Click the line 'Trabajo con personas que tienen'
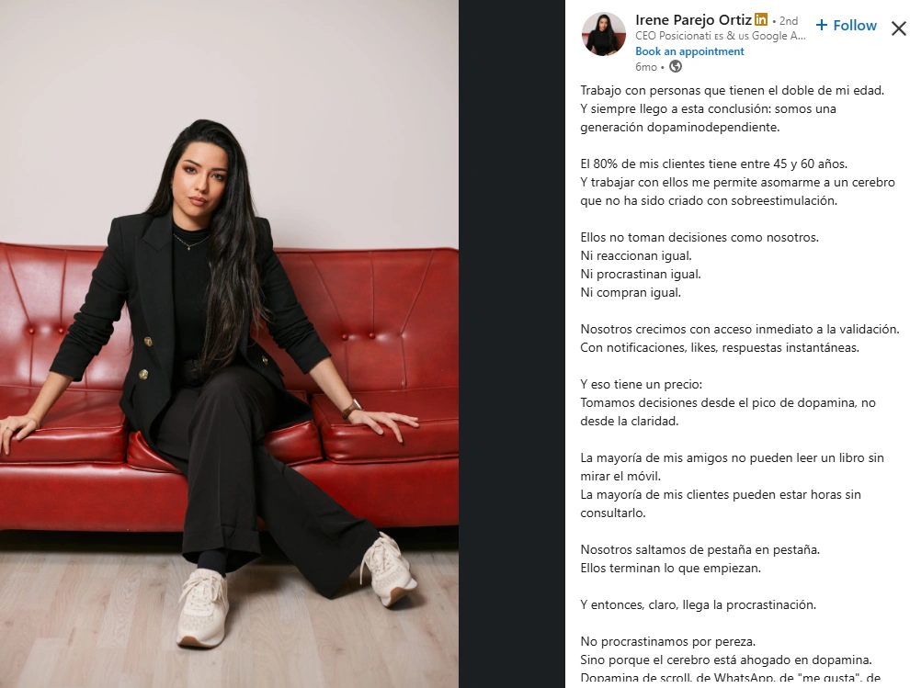This screenshot has height=688, width=910. tap(733, 91)
